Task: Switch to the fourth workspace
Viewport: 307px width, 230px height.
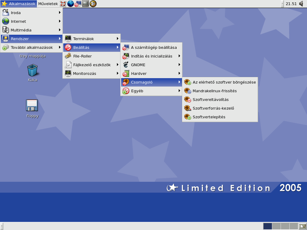Action: pos(294,226)
